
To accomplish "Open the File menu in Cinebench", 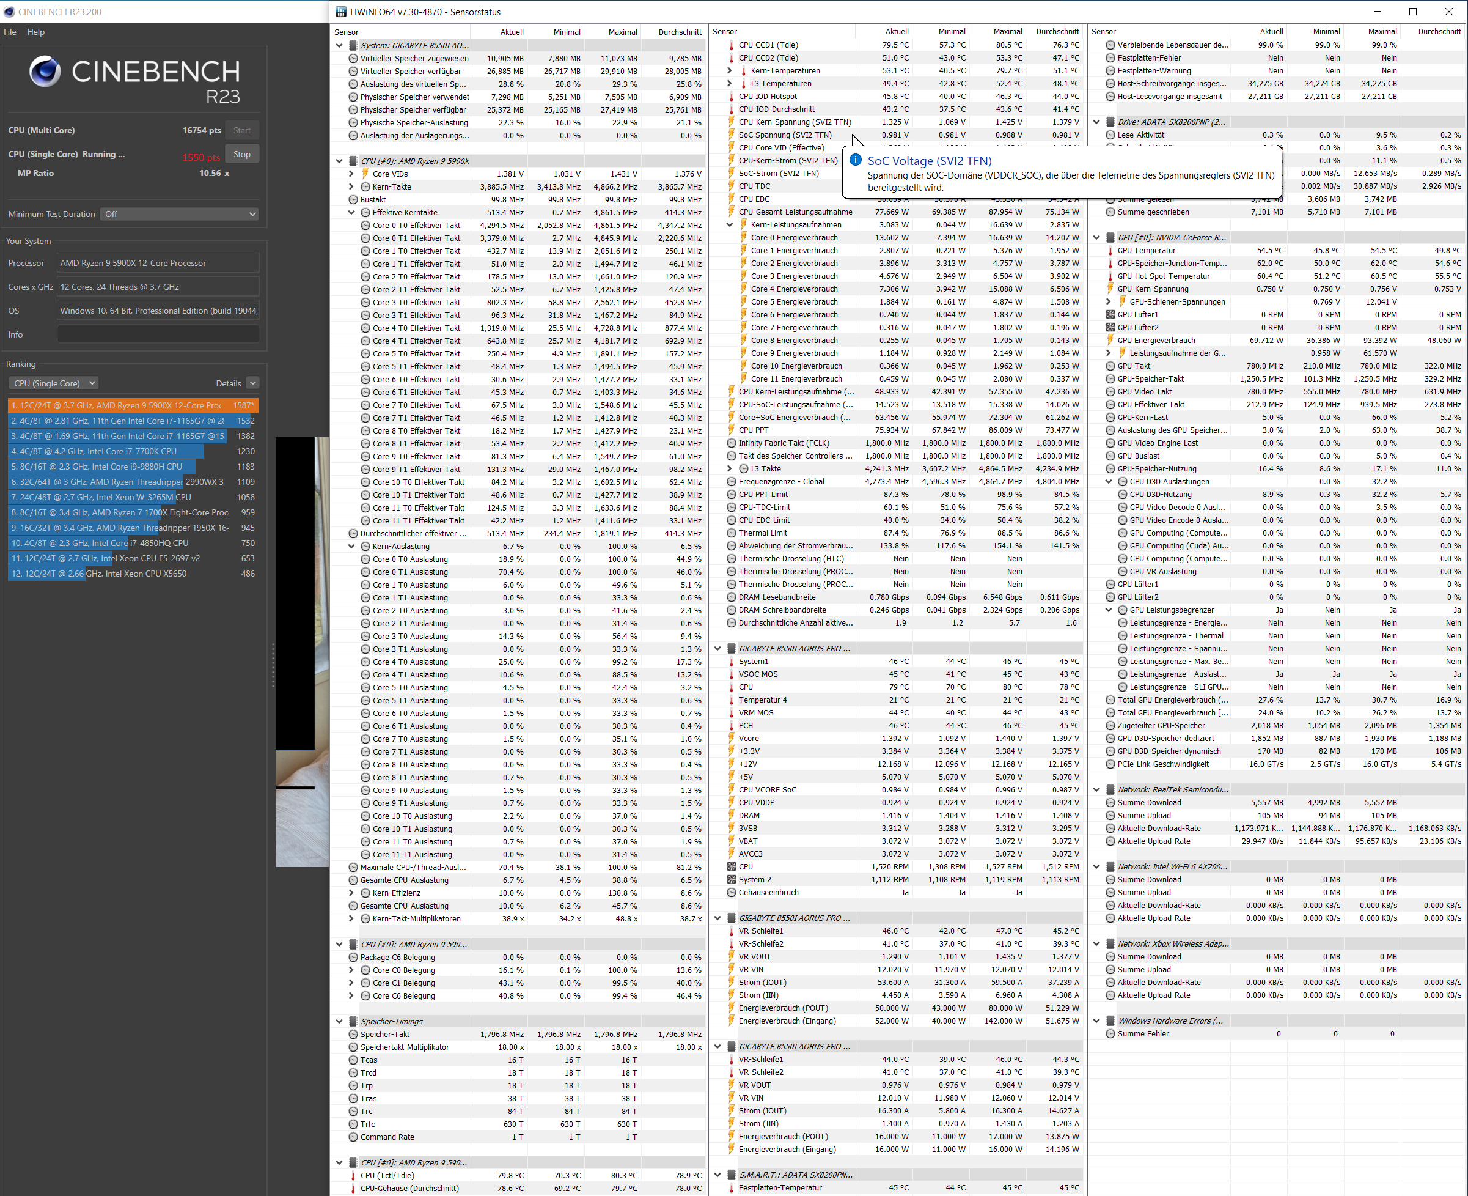I will pos(10,32).
